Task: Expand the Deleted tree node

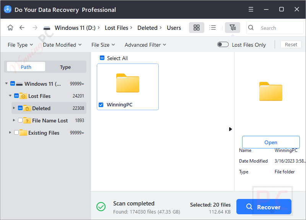Action: coord(14,108)
